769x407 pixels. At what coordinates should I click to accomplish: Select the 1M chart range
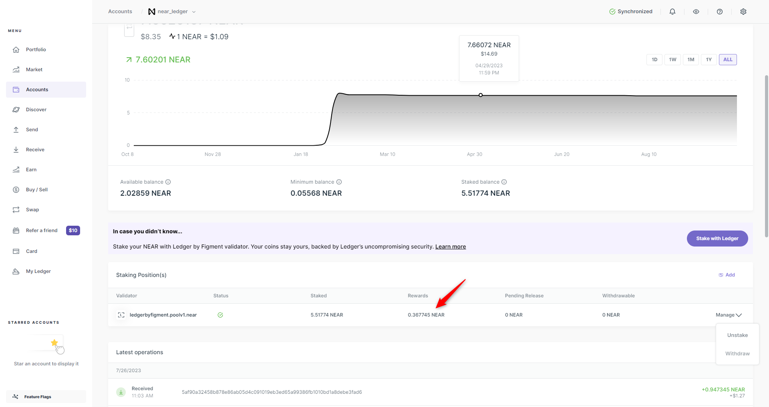click(x=691, y=60)
